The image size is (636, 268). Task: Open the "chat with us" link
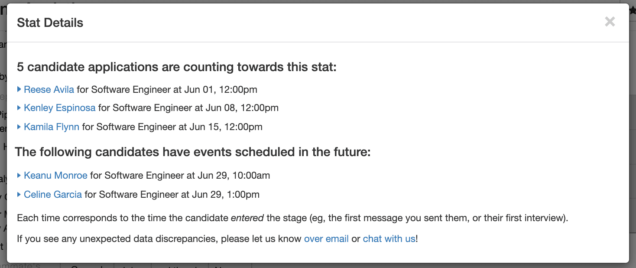click(389, 239)
